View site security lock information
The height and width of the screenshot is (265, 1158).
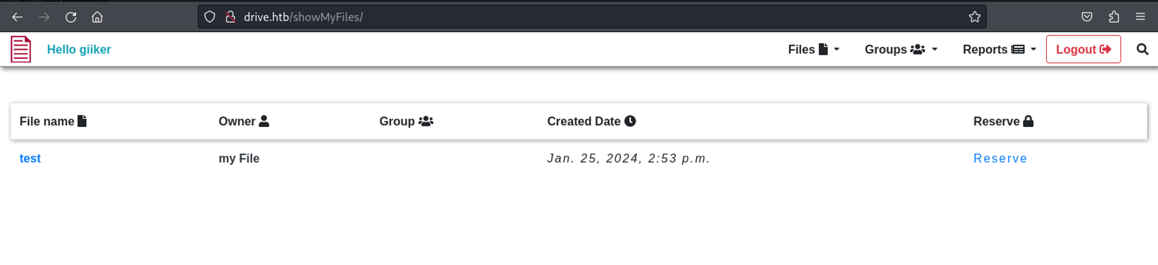230,17
